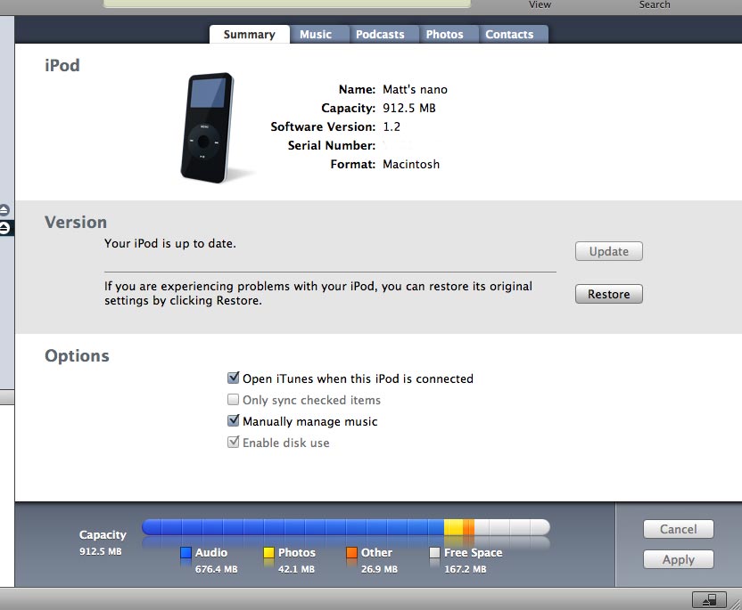Click the Search label in toolbar
This screenshot has height=610, width=742.
coord(655,4)
